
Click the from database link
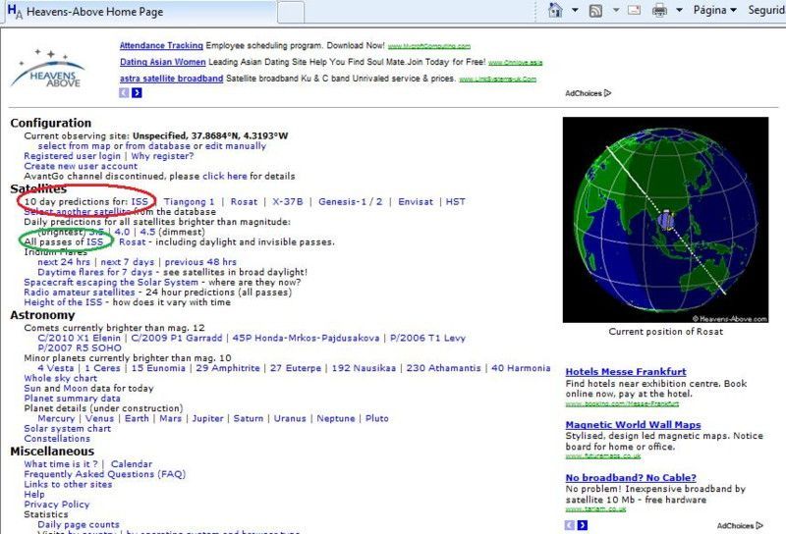point(158,146)
